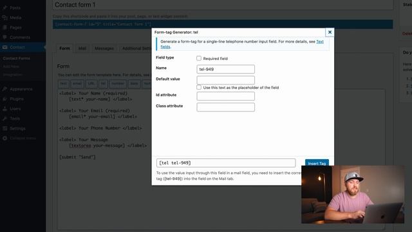Click the 'Your Phone Number' label line
The width and height of the screenshot is (412, 232).
pos(100,128)
